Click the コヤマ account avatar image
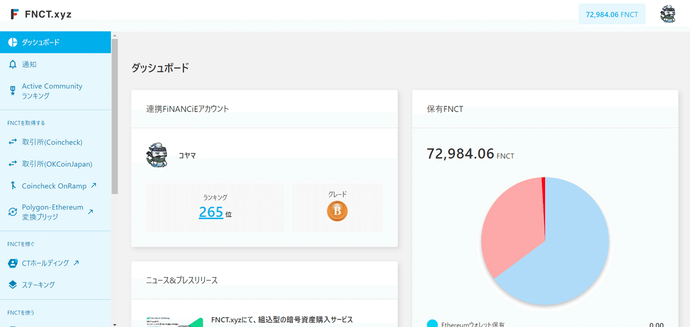 (x=156, y=155)
